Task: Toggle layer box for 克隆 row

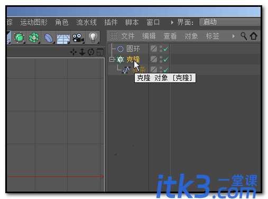Action: 154,59
